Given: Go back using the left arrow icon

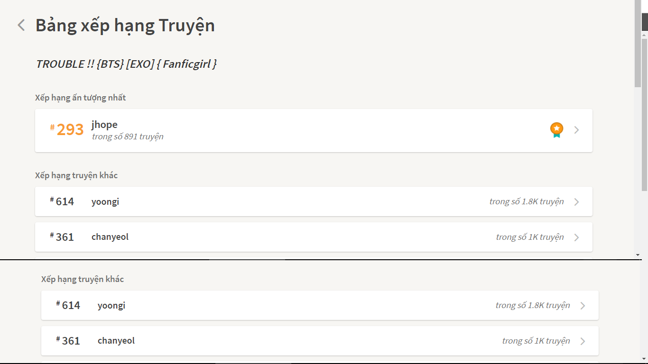Looking at the screenshot, I should pyautogui.click(x=21, y=25).
